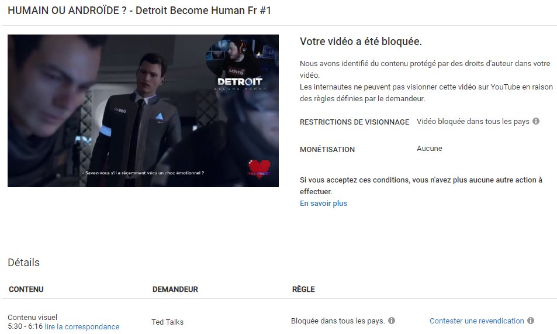Viewport: 557px width, 334px height.
Task: Click info icon next to Bloquée dans tous les pays.
Action: [x=392, y=321]
